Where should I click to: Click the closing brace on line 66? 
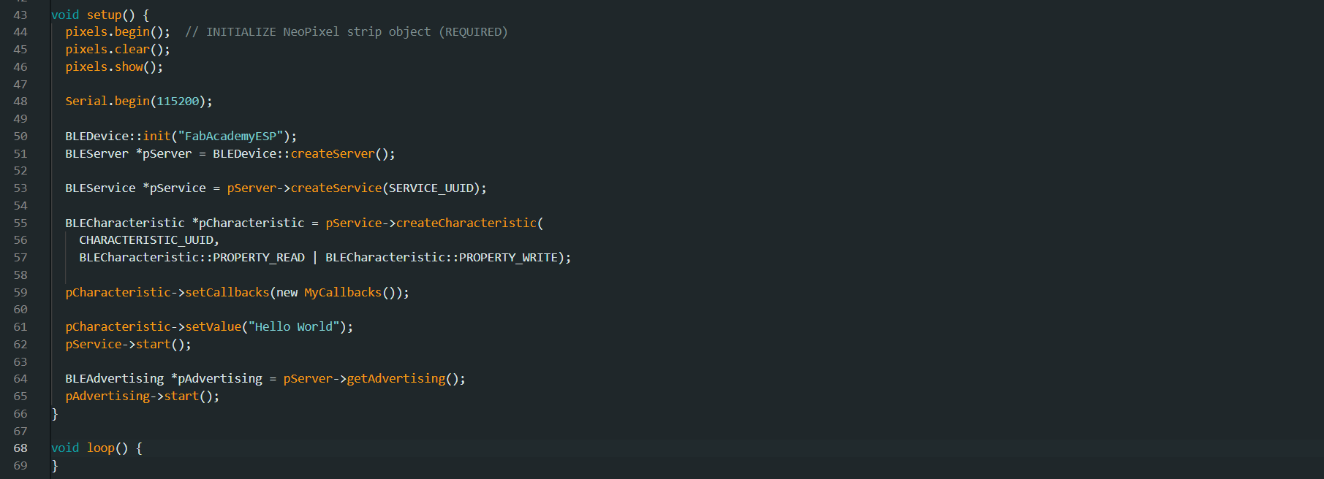[55, 414]
